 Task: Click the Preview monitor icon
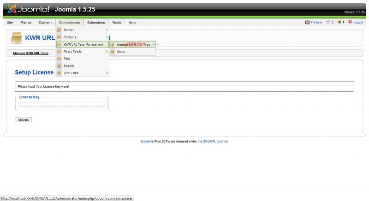(x=307, y=22)
